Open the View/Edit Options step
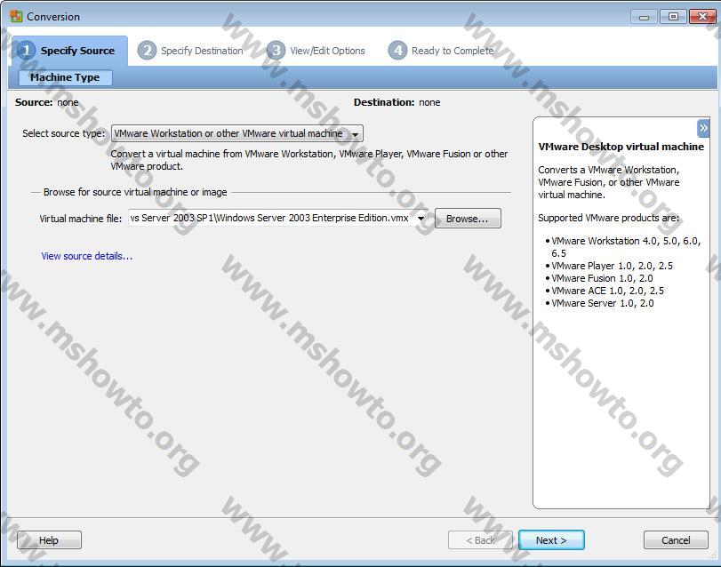Viewport: 721px width, 567px height. point(316,51)
